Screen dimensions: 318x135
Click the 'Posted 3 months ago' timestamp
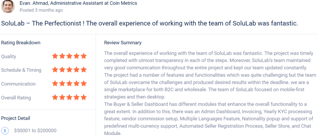pyautogui.click(x=41, y=10)
